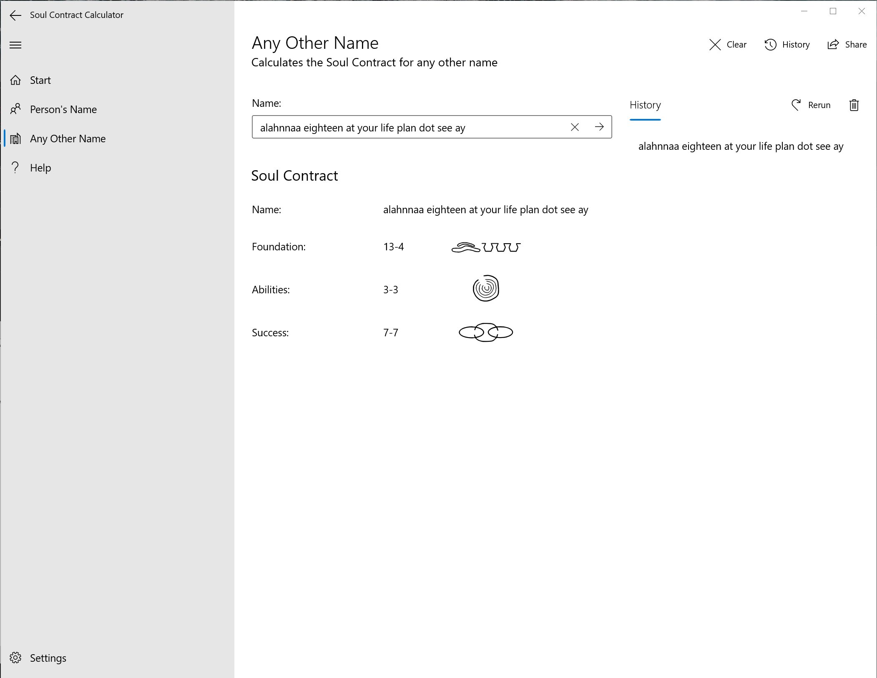Open the Help page

click(40, 168)
